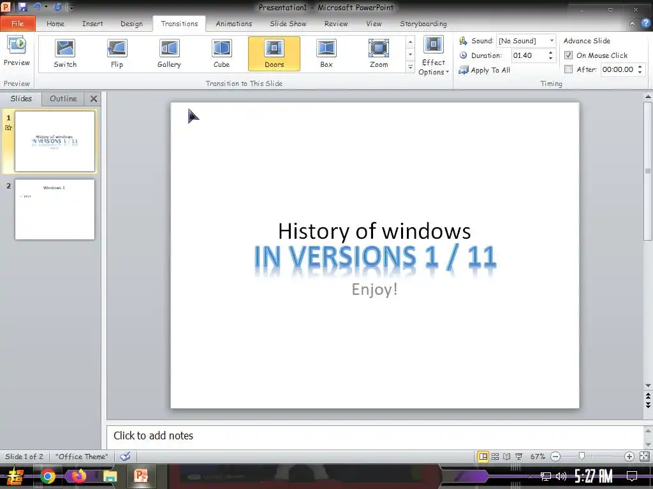Click the spell check icon in status bar
Image resolution: width=653 pixels, height=489 pixels.
tap(125, 457)
